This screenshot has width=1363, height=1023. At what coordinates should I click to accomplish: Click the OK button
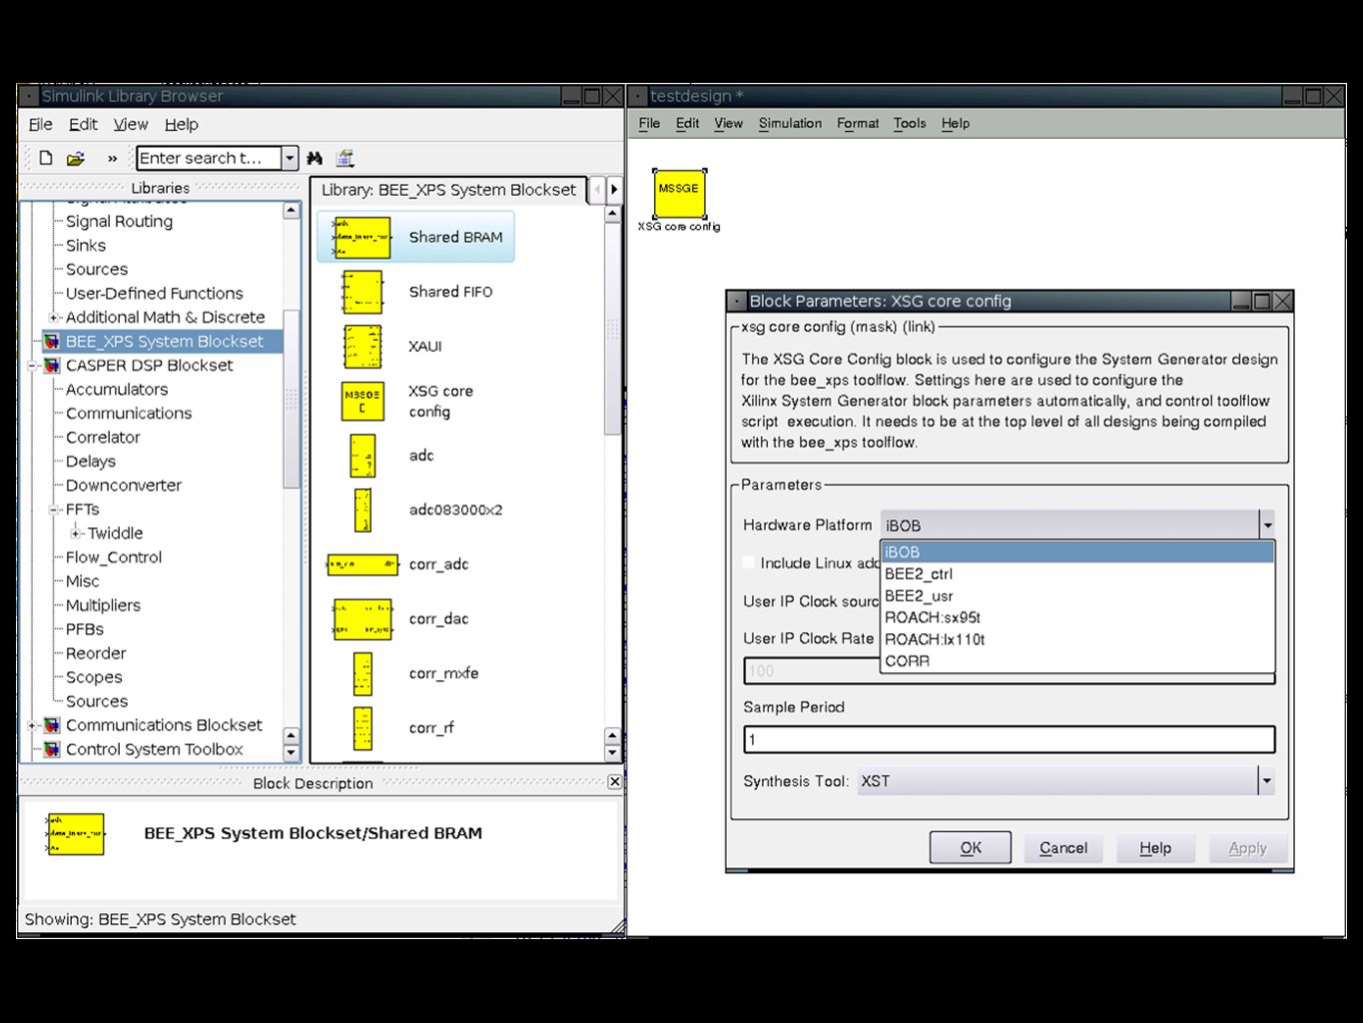pos(971,847)
